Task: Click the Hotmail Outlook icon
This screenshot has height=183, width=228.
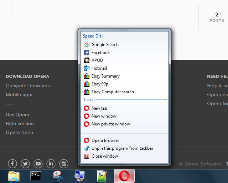Action: [87, 68]
